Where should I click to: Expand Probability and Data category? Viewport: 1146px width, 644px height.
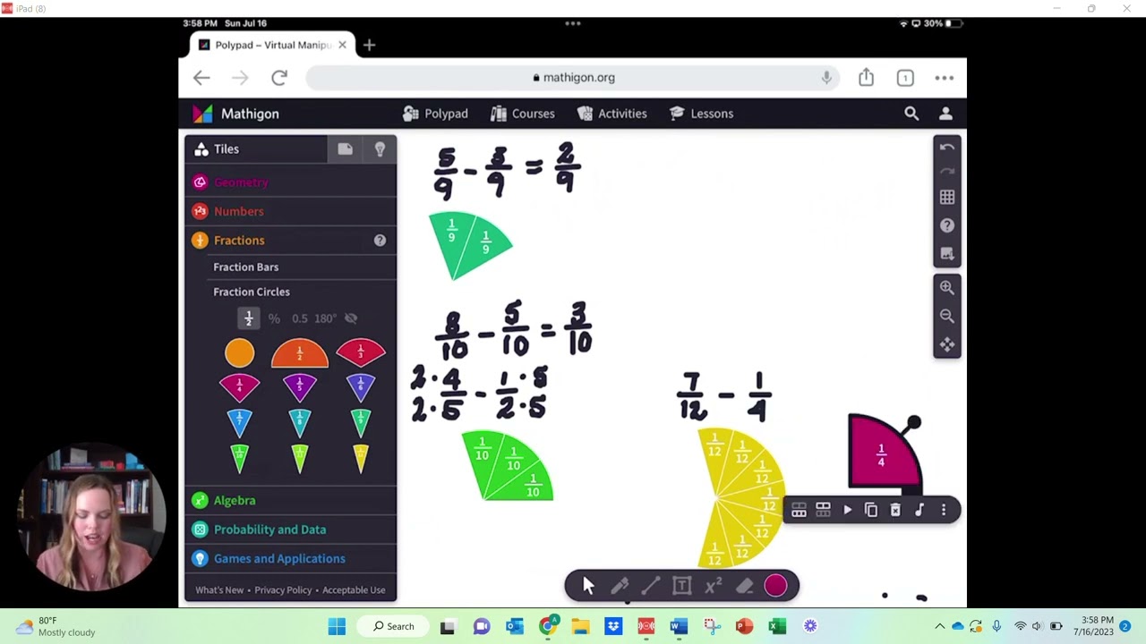pyautogui.click(x=290, y=530)
